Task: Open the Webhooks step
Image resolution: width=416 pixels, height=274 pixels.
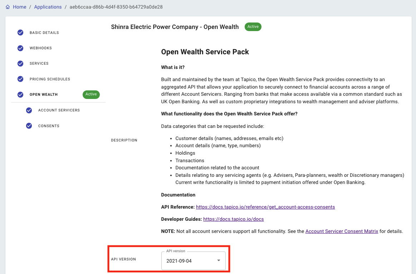Action: (40, 48)
